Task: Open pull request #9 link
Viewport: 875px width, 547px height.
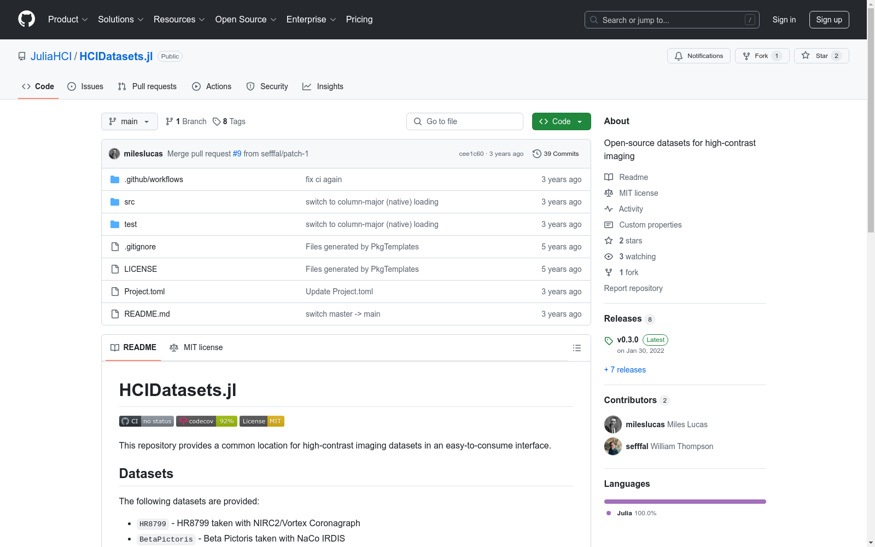Action: click(237, 154)
